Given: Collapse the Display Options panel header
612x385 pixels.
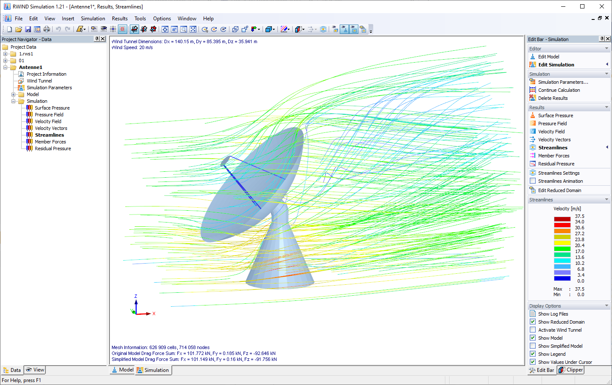Looking at the screenshot, I should pyautogui.click(x=606, y=305).
